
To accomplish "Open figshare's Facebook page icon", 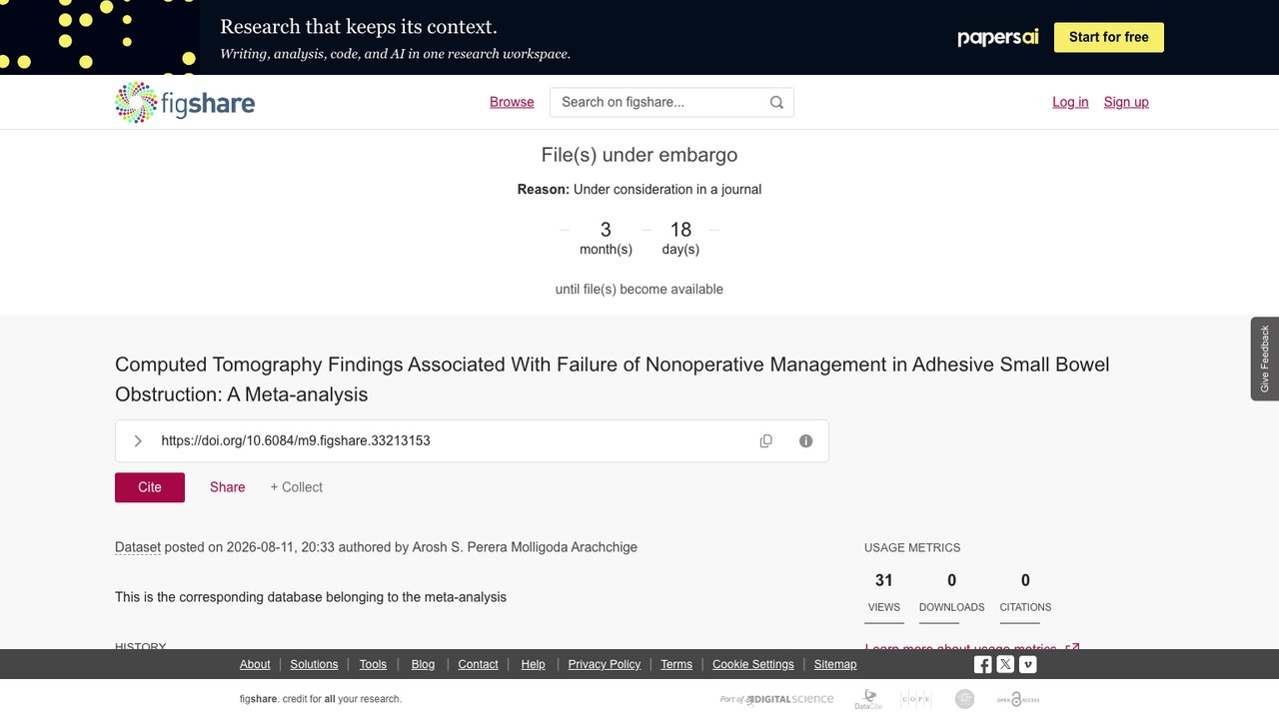I will tap(983, 664).
